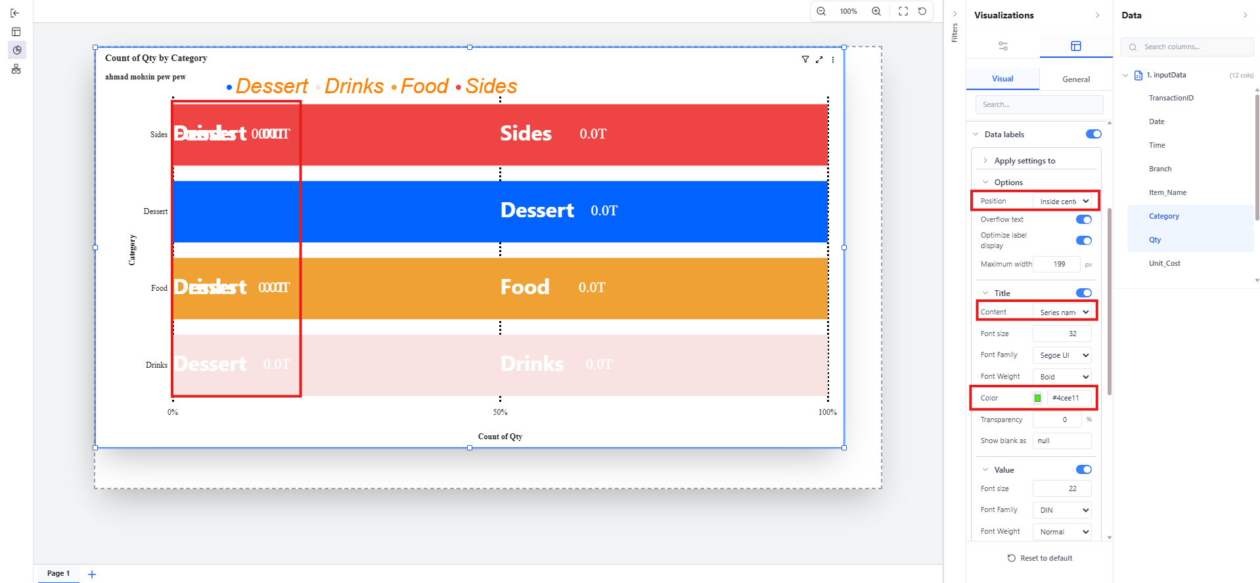Click the green title color swatch

1037,398
